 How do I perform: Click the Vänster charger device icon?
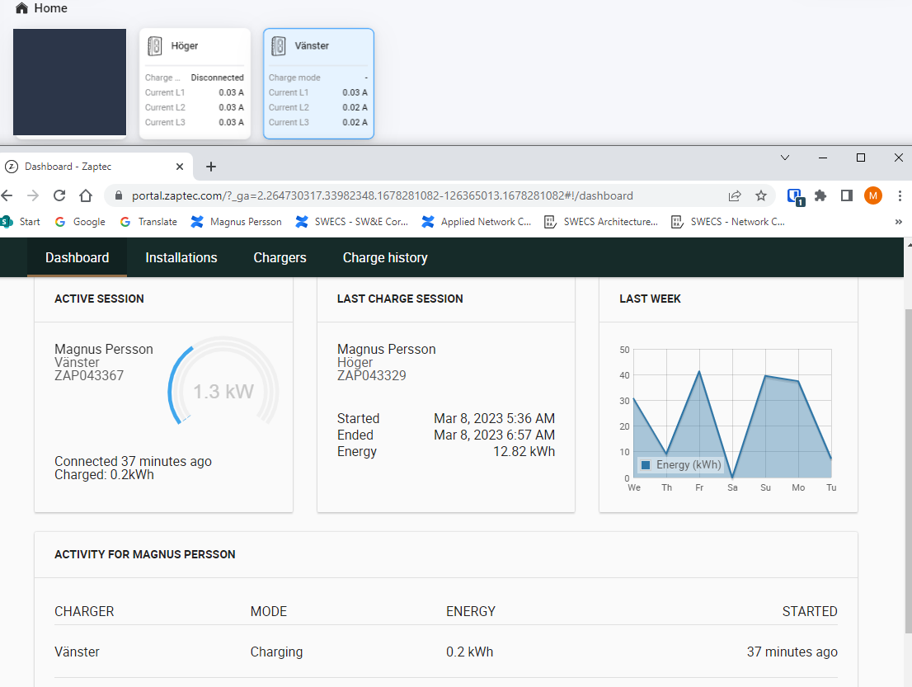pos(279,46)
